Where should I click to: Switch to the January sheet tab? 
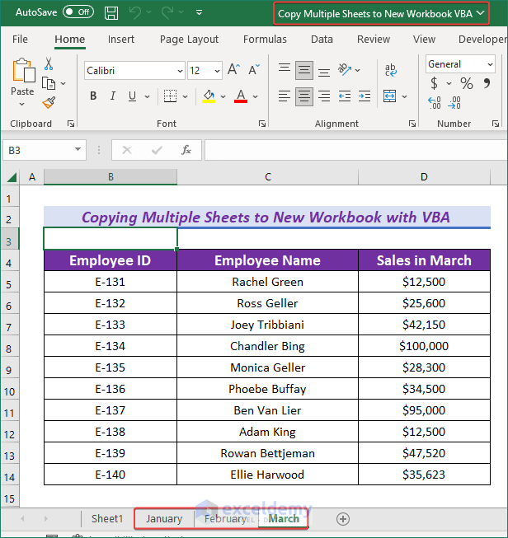click(x=164, y=519)
